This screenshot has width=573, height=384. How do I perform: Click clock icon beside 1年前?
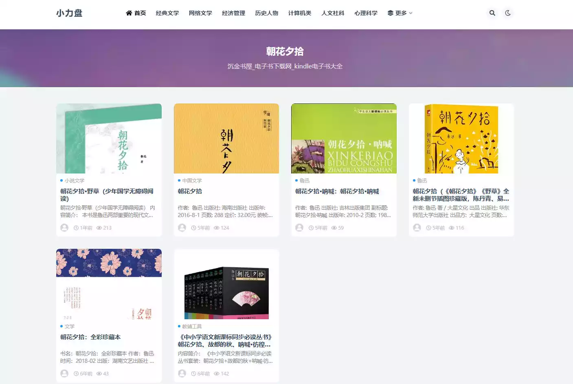76,228
